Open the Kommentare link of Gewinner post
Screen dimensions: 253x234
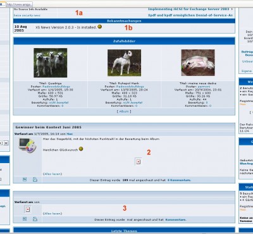point(179,180)
